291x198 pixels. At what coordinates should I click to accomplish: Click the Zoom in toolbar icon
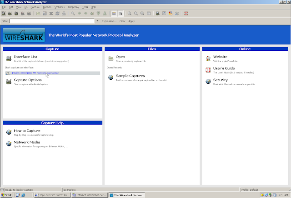click(130, 14)
